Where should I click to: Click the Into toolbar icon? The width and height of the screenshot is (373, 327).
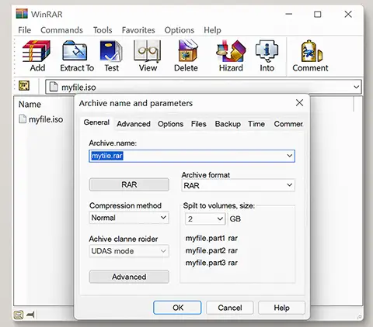[x=267, y=51]
